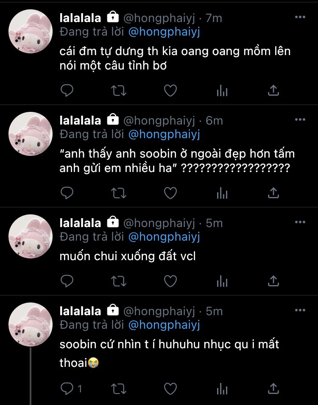This screenshot has height=405, width=318.
Task: Like the 'soobin cứ nhìn' tweet
Action: click(x=170, y=389)
